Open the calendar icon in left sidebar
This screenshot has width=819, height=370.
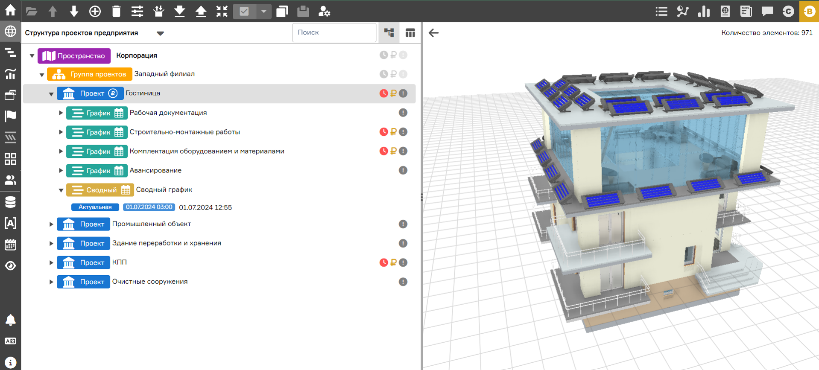tap(10, 244)
